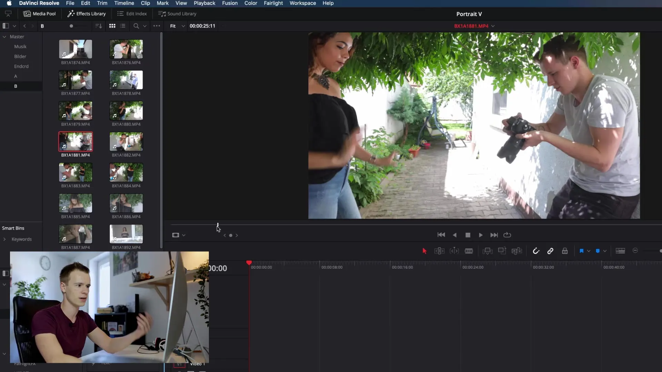The height and width of the screenshot is (372, 662).
Task: Select the Endcrd bin
Action: [21, 66]
